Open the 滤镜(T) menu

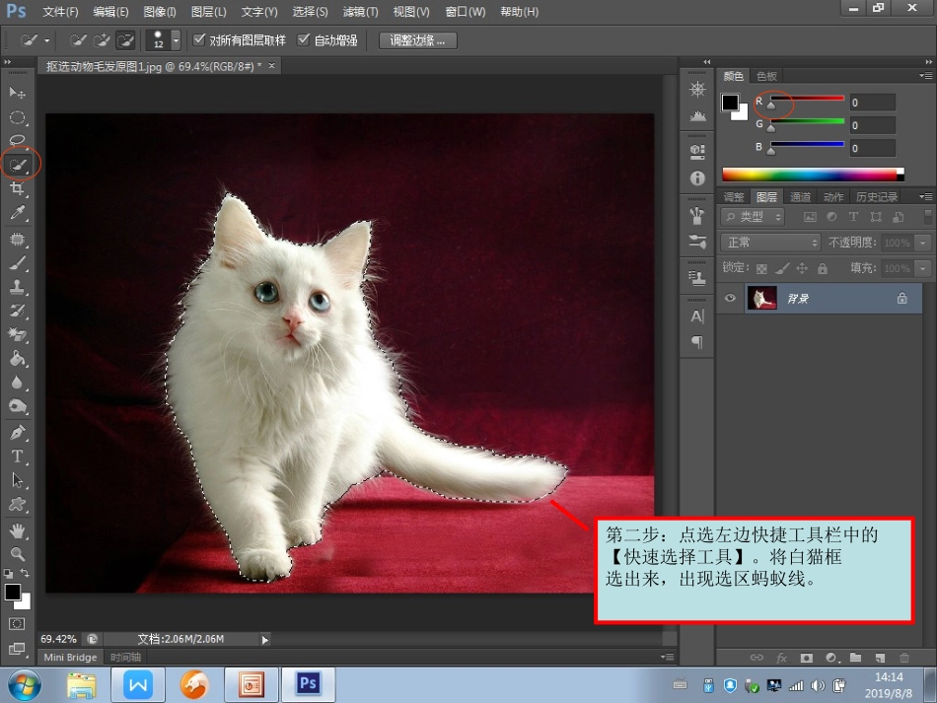point(360,12)
